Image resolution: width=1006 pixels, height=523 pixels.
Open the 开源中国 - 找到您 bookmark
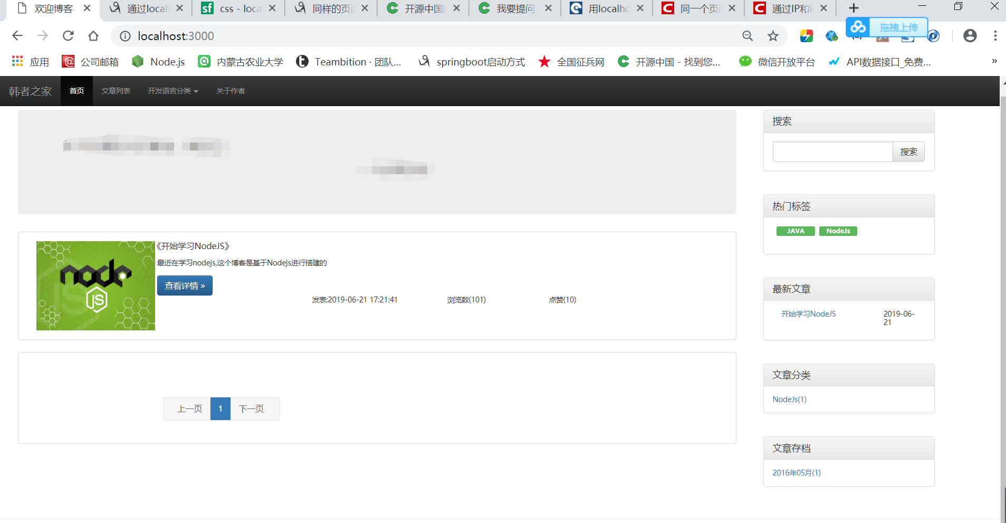[669, 62]
